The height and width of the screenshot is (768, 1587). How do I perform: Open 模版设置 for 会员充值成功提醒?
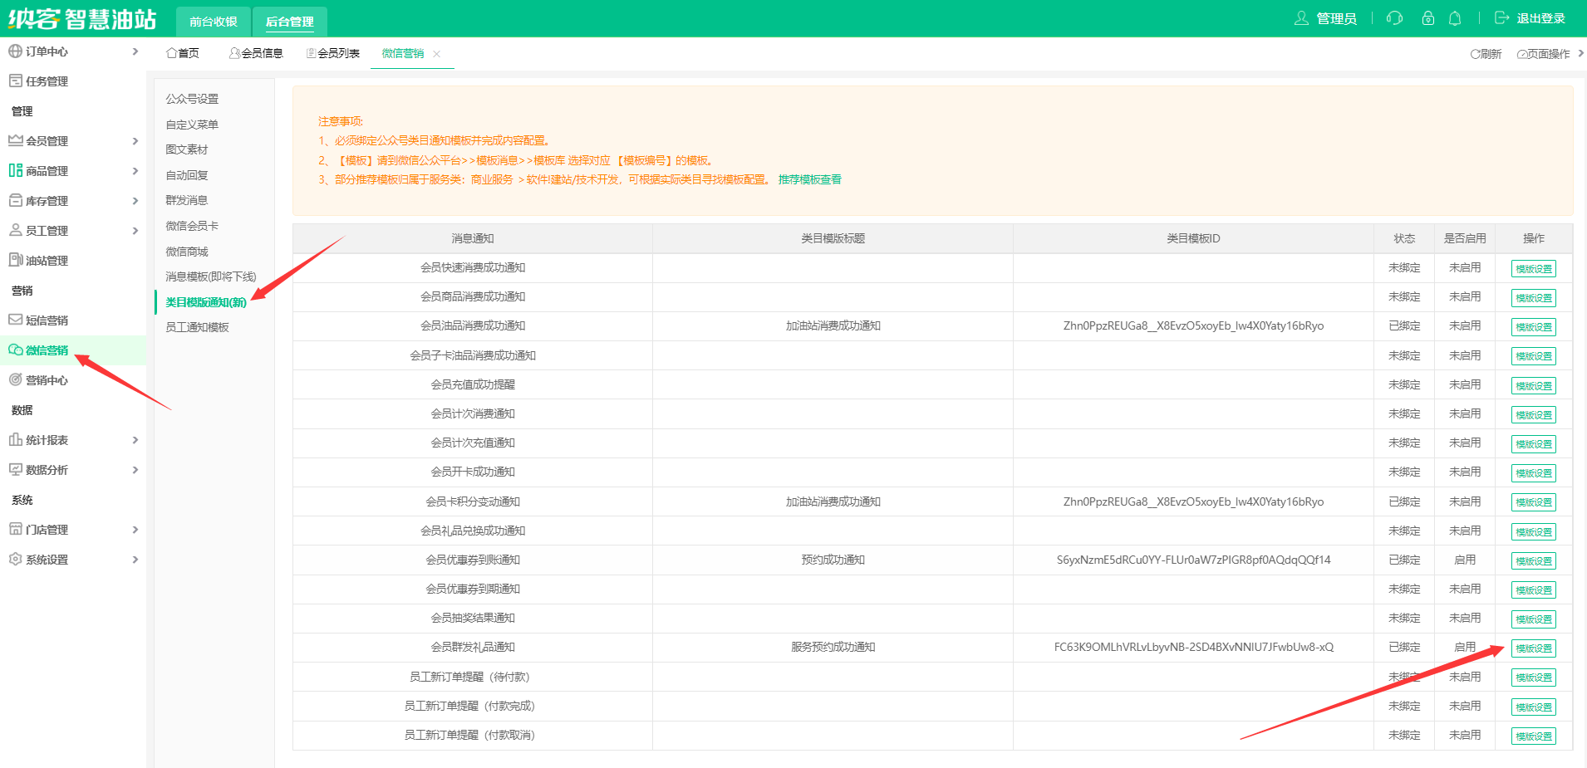tap(1533, 384)
